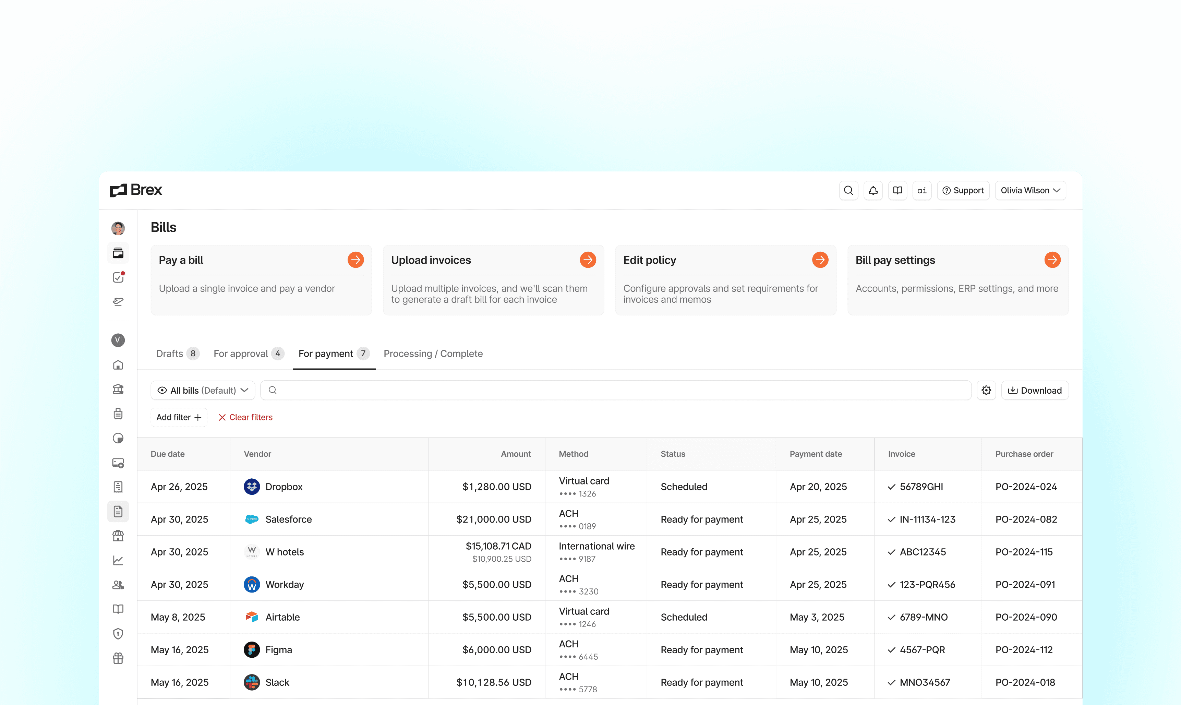Select the Rewards gift icon in sidebar

[118, 658]
